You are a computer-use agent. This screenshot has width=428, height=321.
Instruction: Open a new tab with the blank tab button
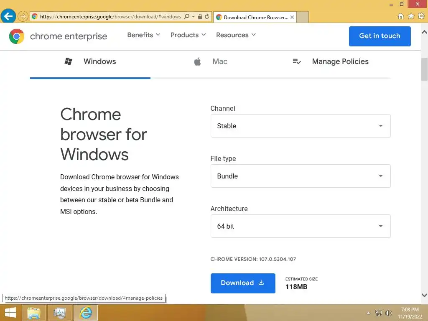click(x=303, y=17)
